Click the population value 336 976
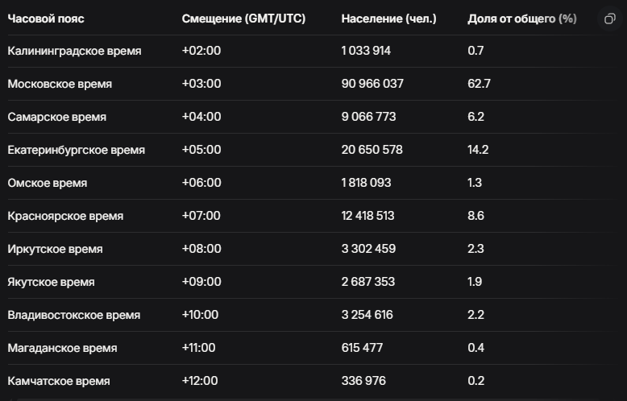The image size is (627, 401). [363, 381]
